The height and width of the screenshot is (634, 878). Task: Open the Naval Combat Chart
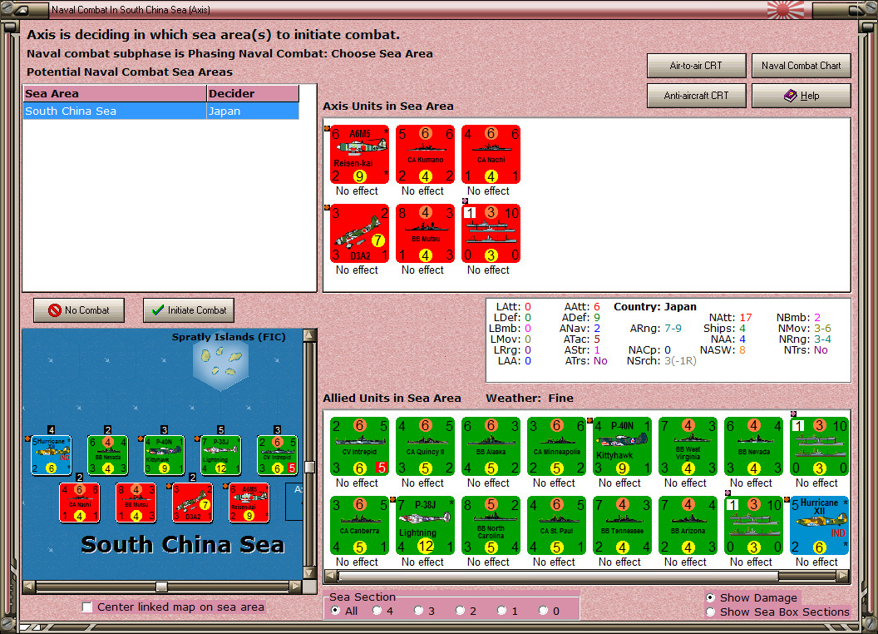click(801, 66)
